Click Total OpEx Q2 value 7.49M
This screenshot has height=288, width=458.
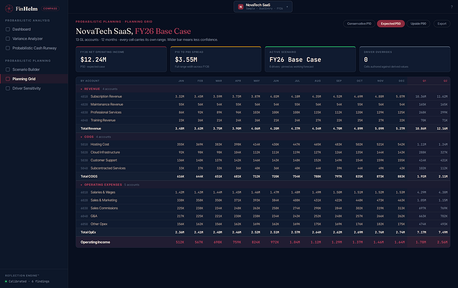(x=443, y=232)
